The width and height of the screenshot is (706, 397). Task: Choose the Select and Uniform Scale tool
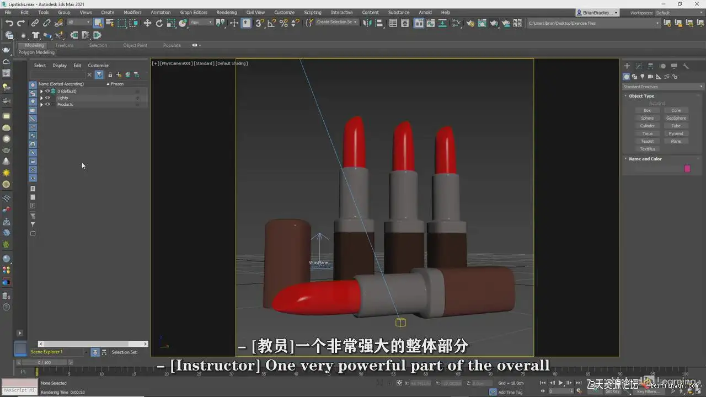171,23
